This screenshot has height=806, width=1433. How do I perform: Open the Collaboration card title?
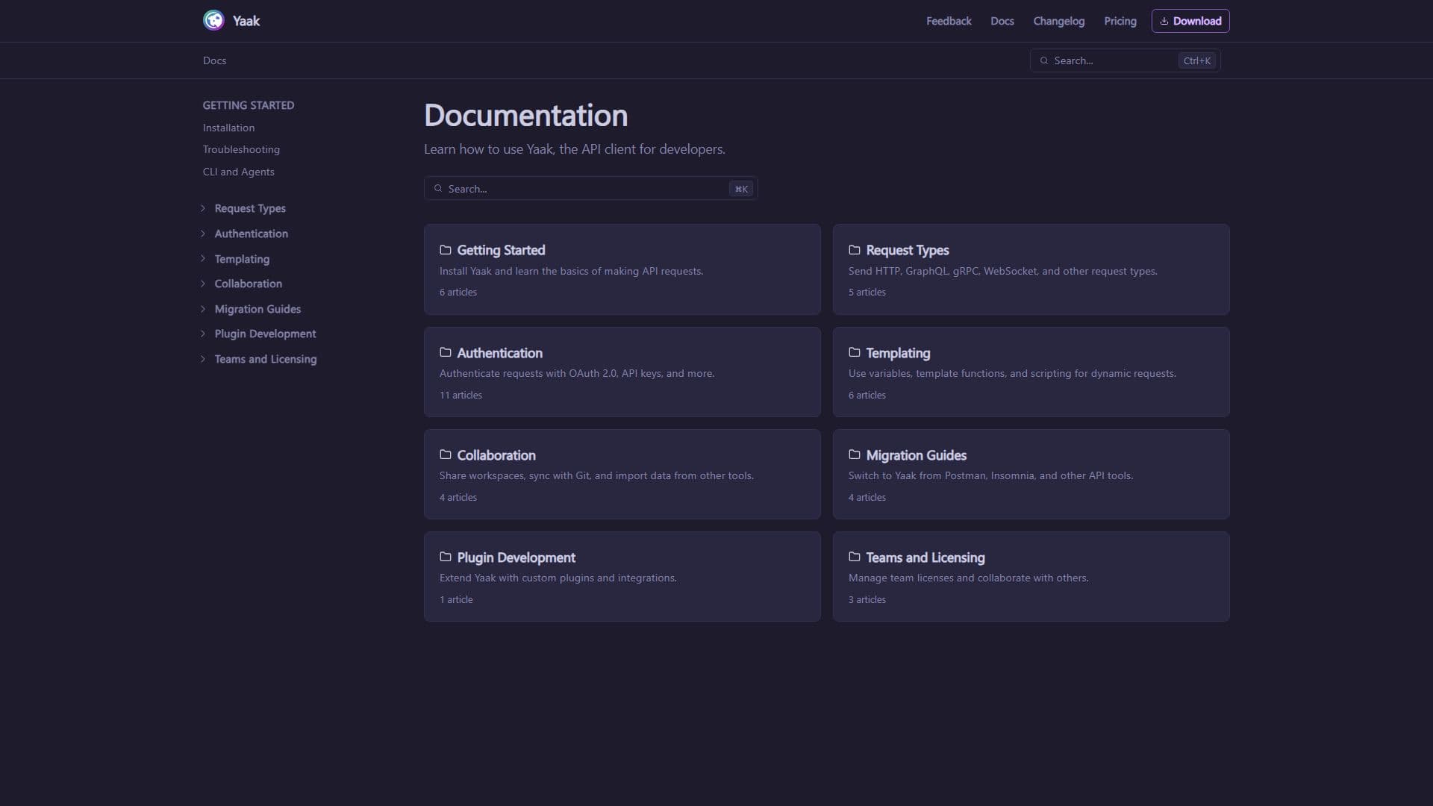496,454
